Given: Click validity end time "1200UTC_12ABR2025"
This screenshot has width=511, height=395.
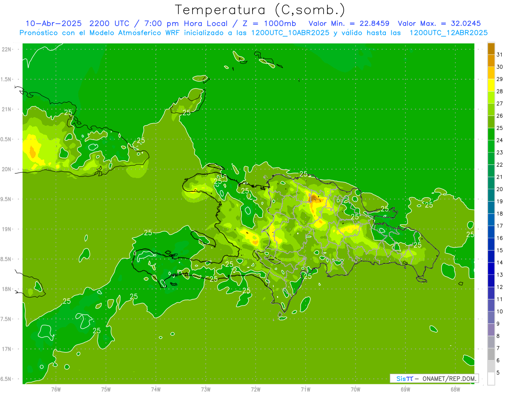Looking at the screenshot, I should (448, 32).
